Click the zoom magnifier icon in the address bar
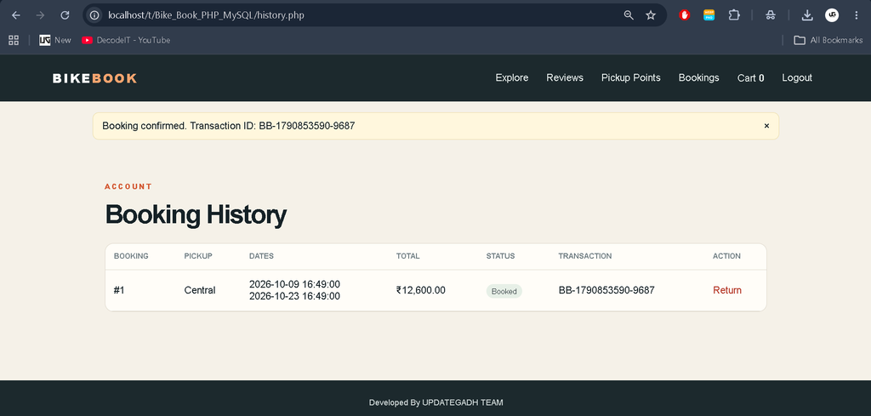 tap(629, 15)
